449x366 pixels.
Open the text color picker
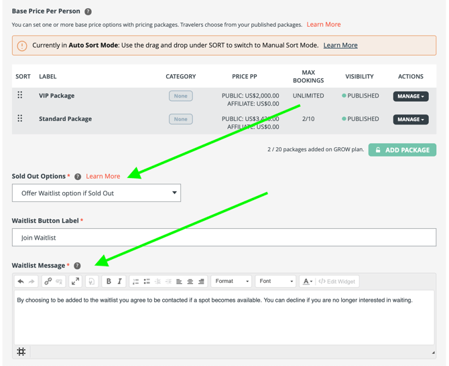tap(307, 282)
